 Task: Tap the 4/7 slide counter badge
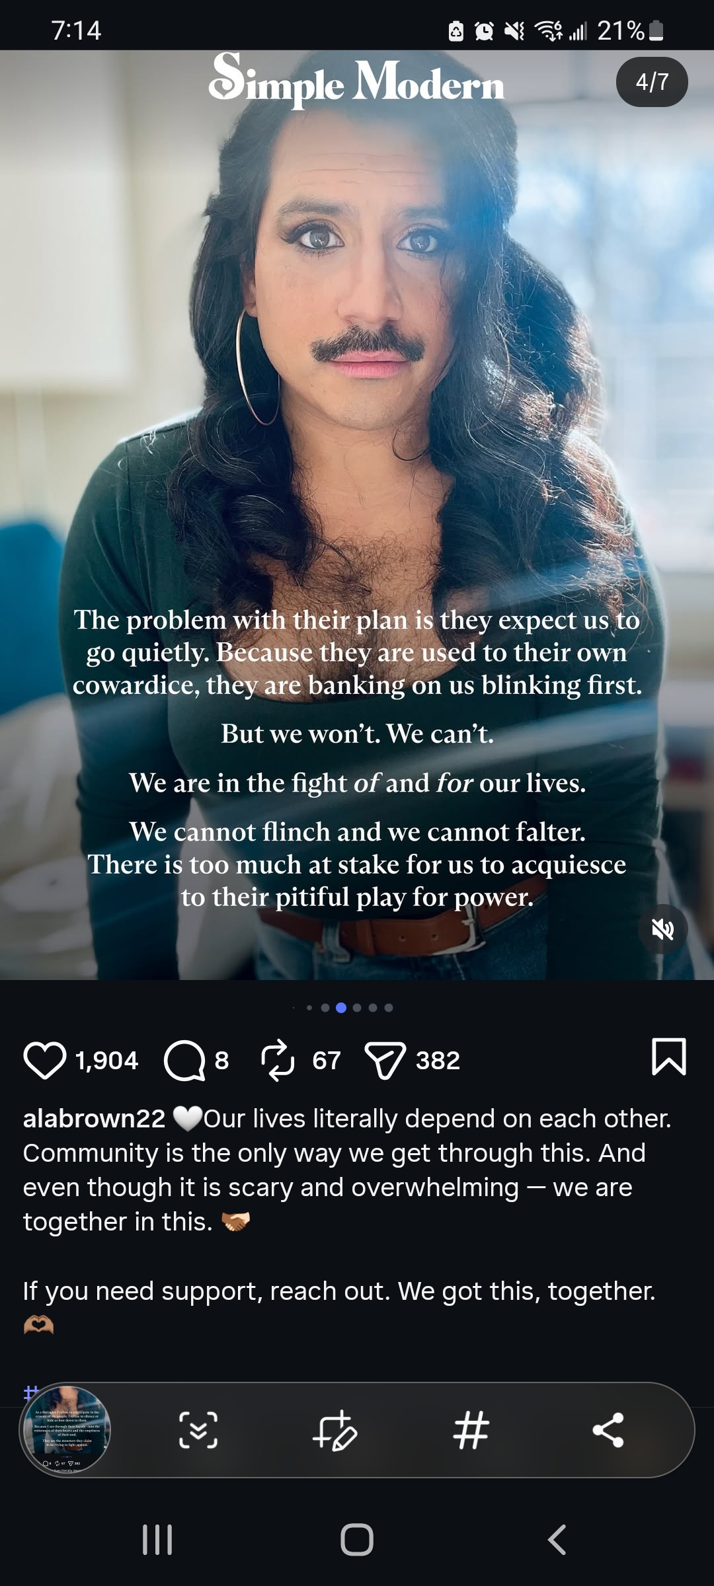[652, 82]
